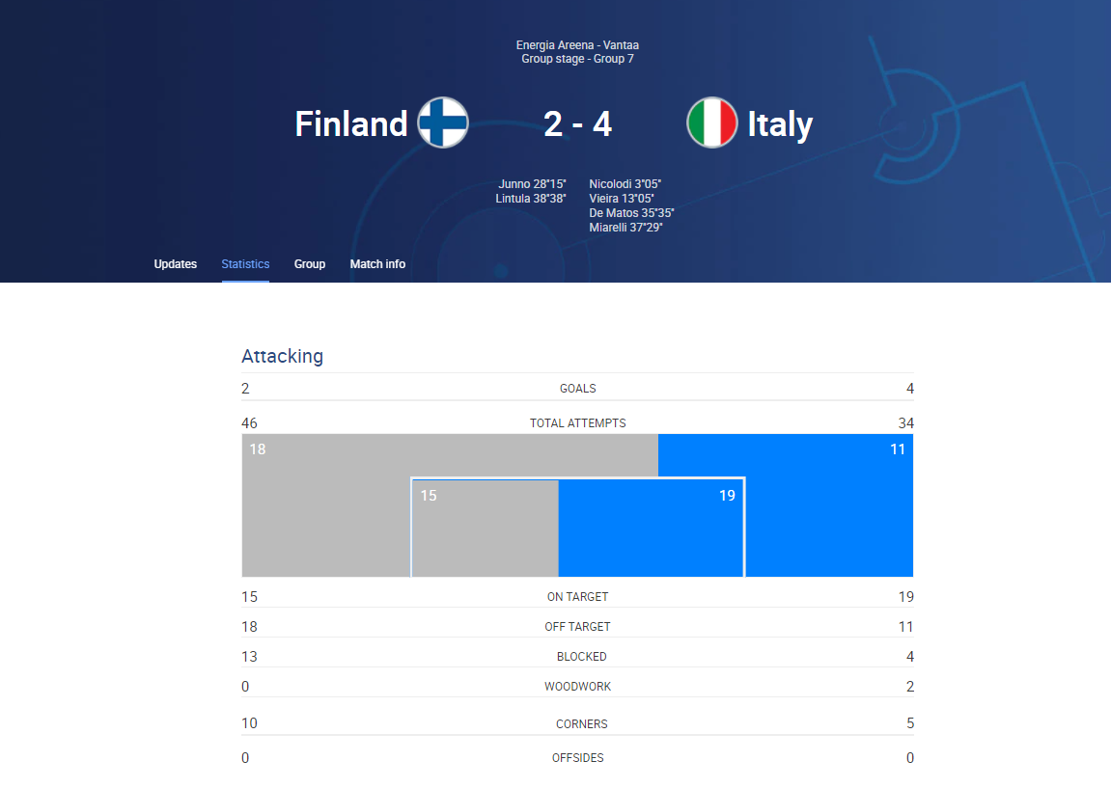Open the Updates tab
Image resolution: width=1111 pixels, height=788 pixels.
[x=175, y=264]
